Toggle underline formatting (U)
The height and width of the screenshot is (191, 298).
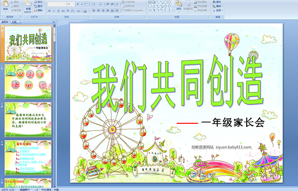click(58, 11)
